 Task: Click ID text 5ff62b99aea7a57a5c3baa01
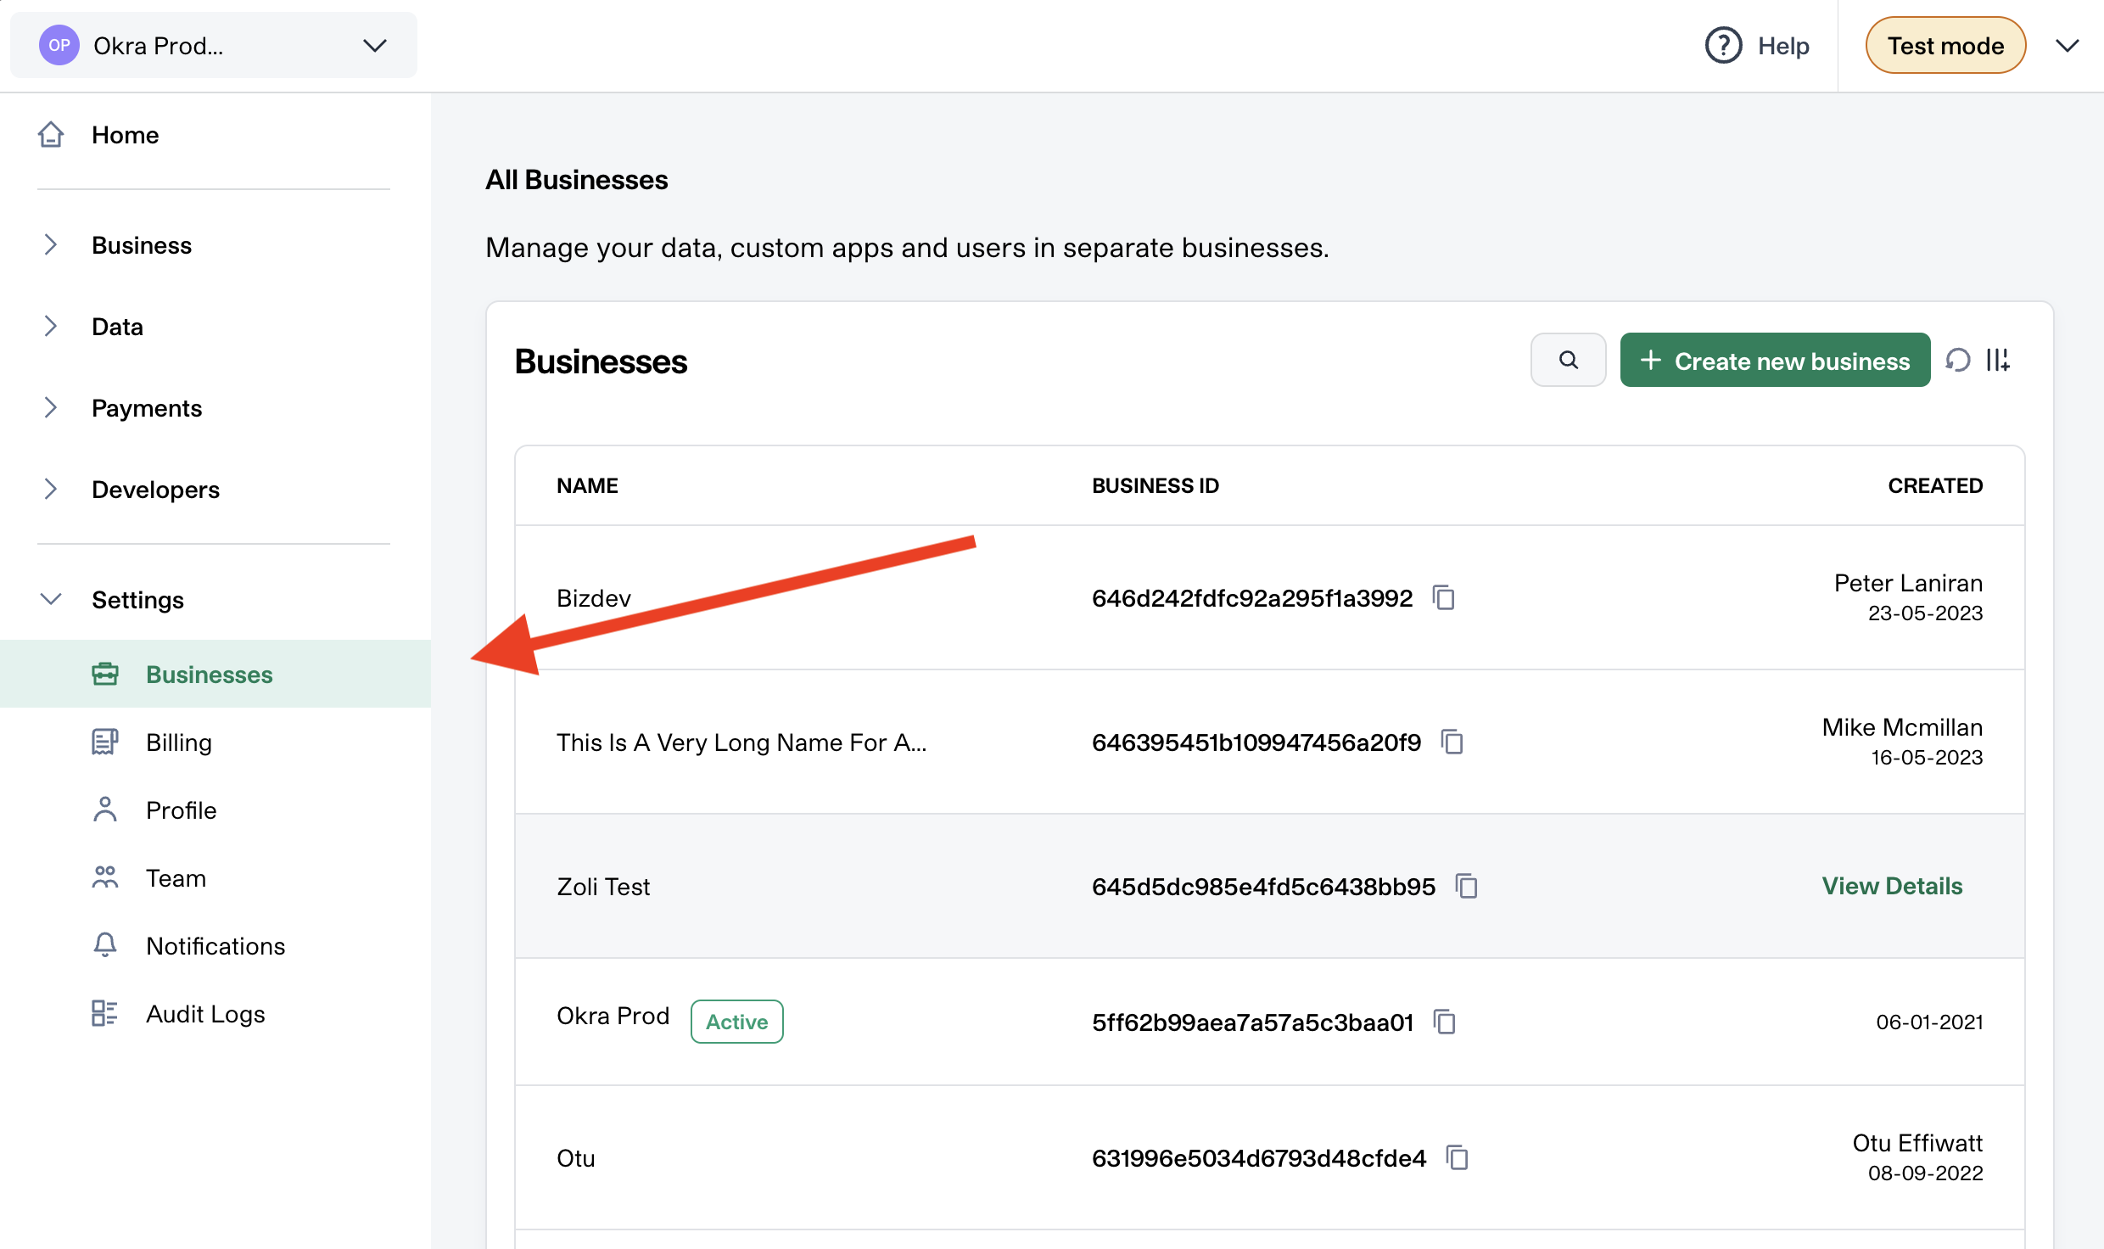[x=1252, y=1022]
